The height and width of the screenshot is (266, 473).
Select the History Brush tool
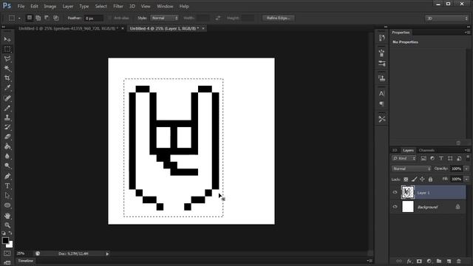[x=7, y=127]
